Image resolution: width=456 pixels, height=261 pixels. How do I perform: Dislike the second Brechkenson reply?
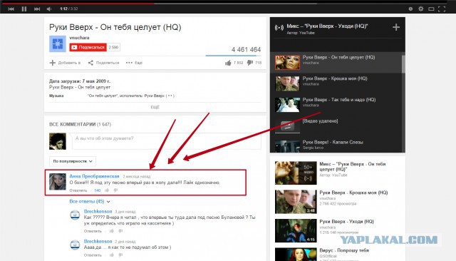[120, 255]
